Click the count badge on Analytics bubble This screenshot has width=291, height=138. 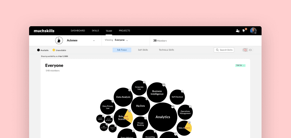173,107
